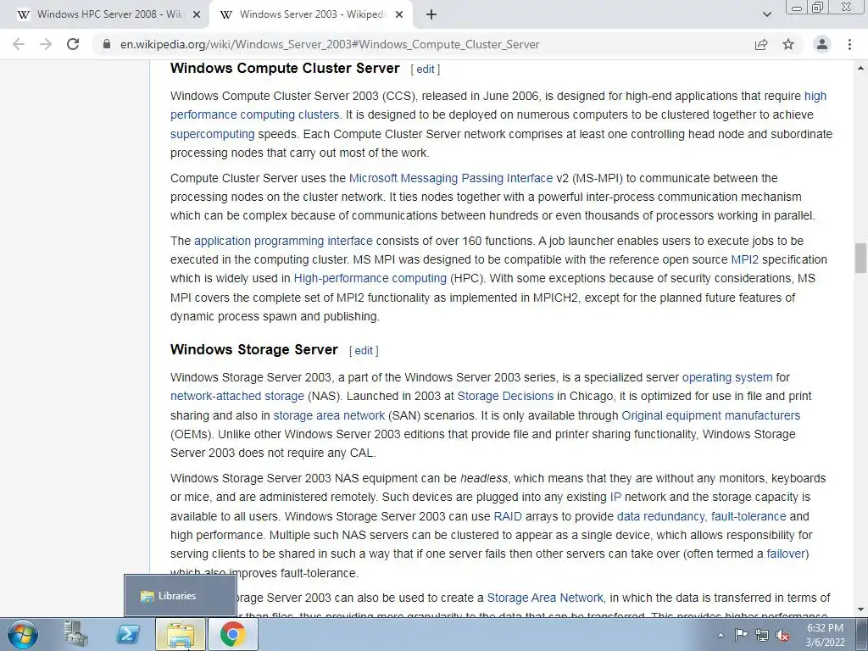Screen dimensions: 868x651
Task: Open the Storage Decisions link
Action: pyautogui.click(x=505, y=397)
